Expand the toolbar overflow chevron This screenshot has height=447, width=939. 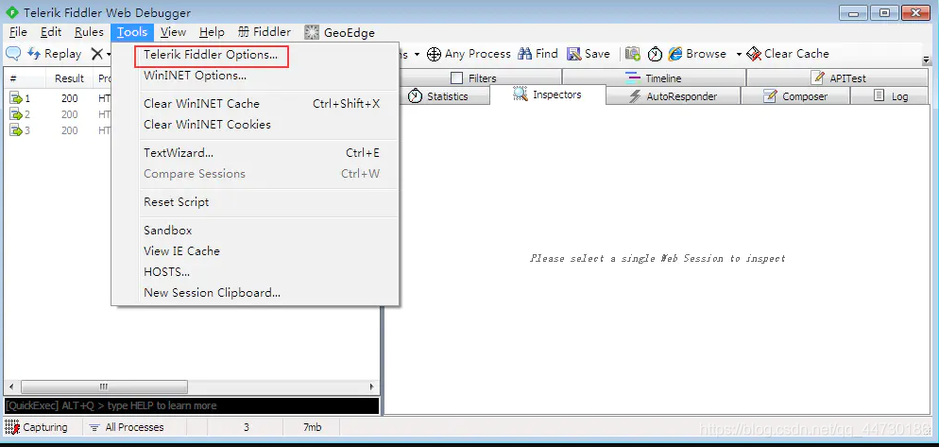(x=927, y=60)
